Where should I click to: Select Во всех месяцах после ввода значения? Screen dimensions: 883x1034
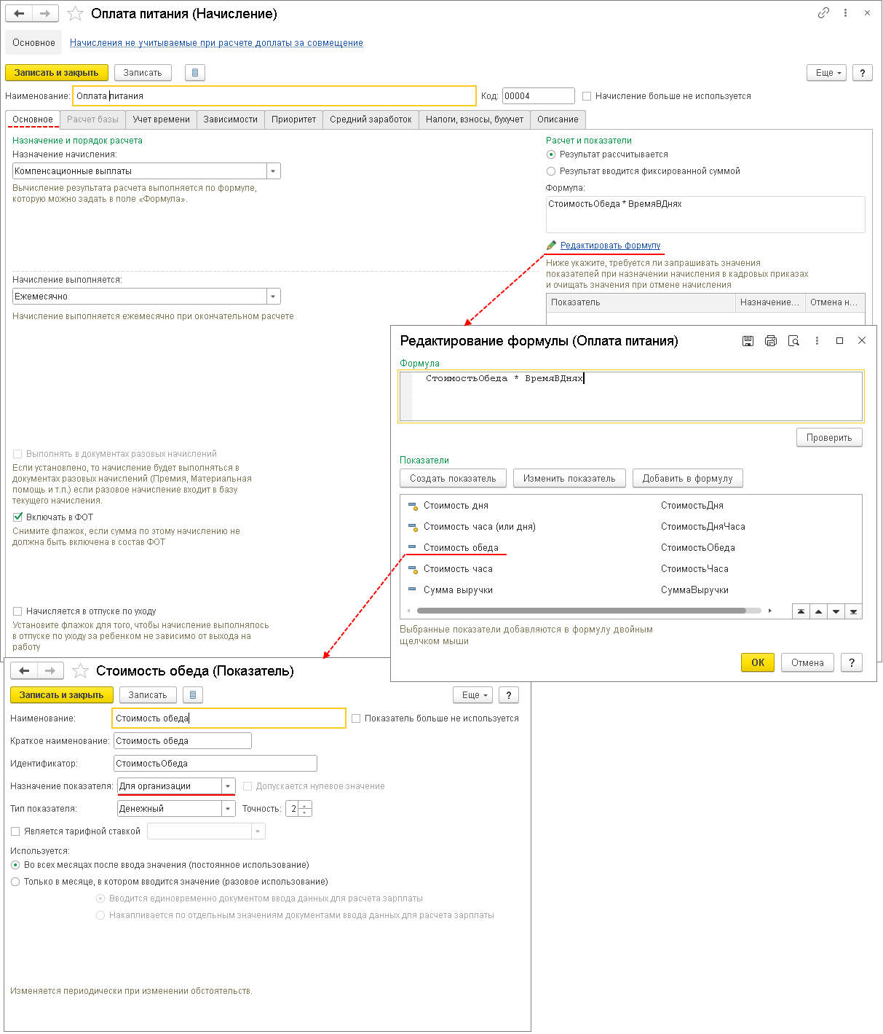(15, 865)
